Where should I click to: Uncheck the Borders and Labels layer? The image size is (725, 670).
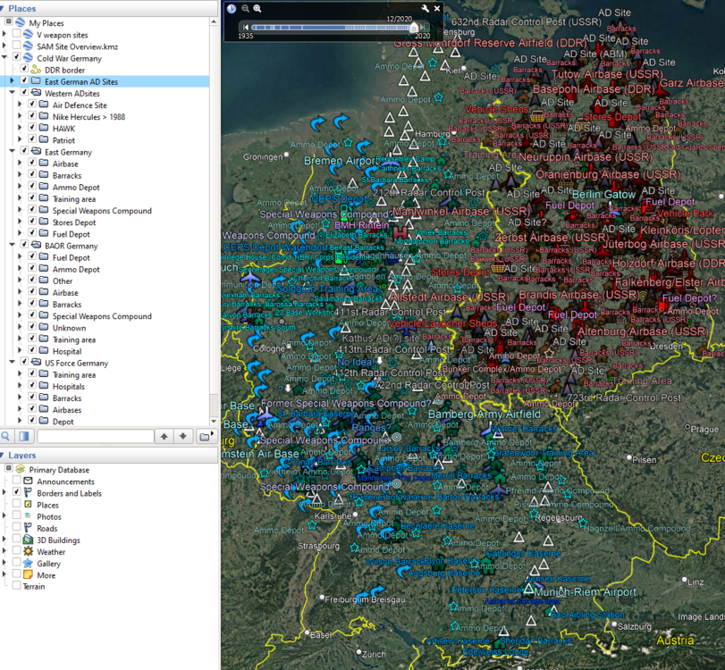click(x=16, y=492)
